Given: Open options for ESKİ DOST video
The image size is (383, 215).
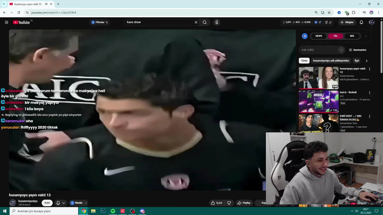Looking at the screenshot, I should click(x=370, y=116).
